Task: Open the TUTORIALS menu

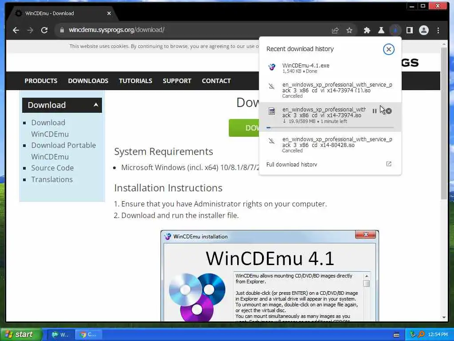Action: [x=136, y=81]
